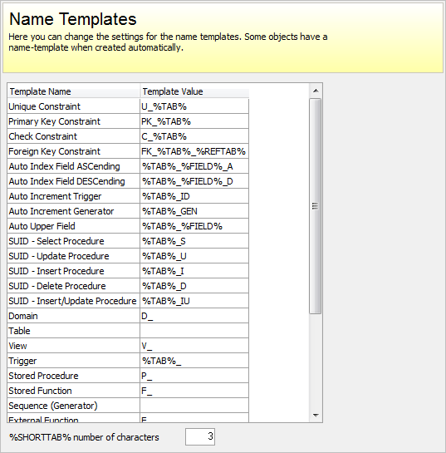
Task: Click the empty Sequence (Generator) value cell
Action: point(194,406)
